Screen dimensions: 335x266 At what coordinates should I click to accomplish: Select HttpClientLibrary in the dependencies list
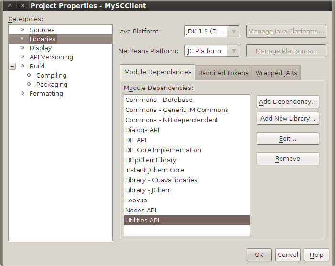(x=151, y=160)
